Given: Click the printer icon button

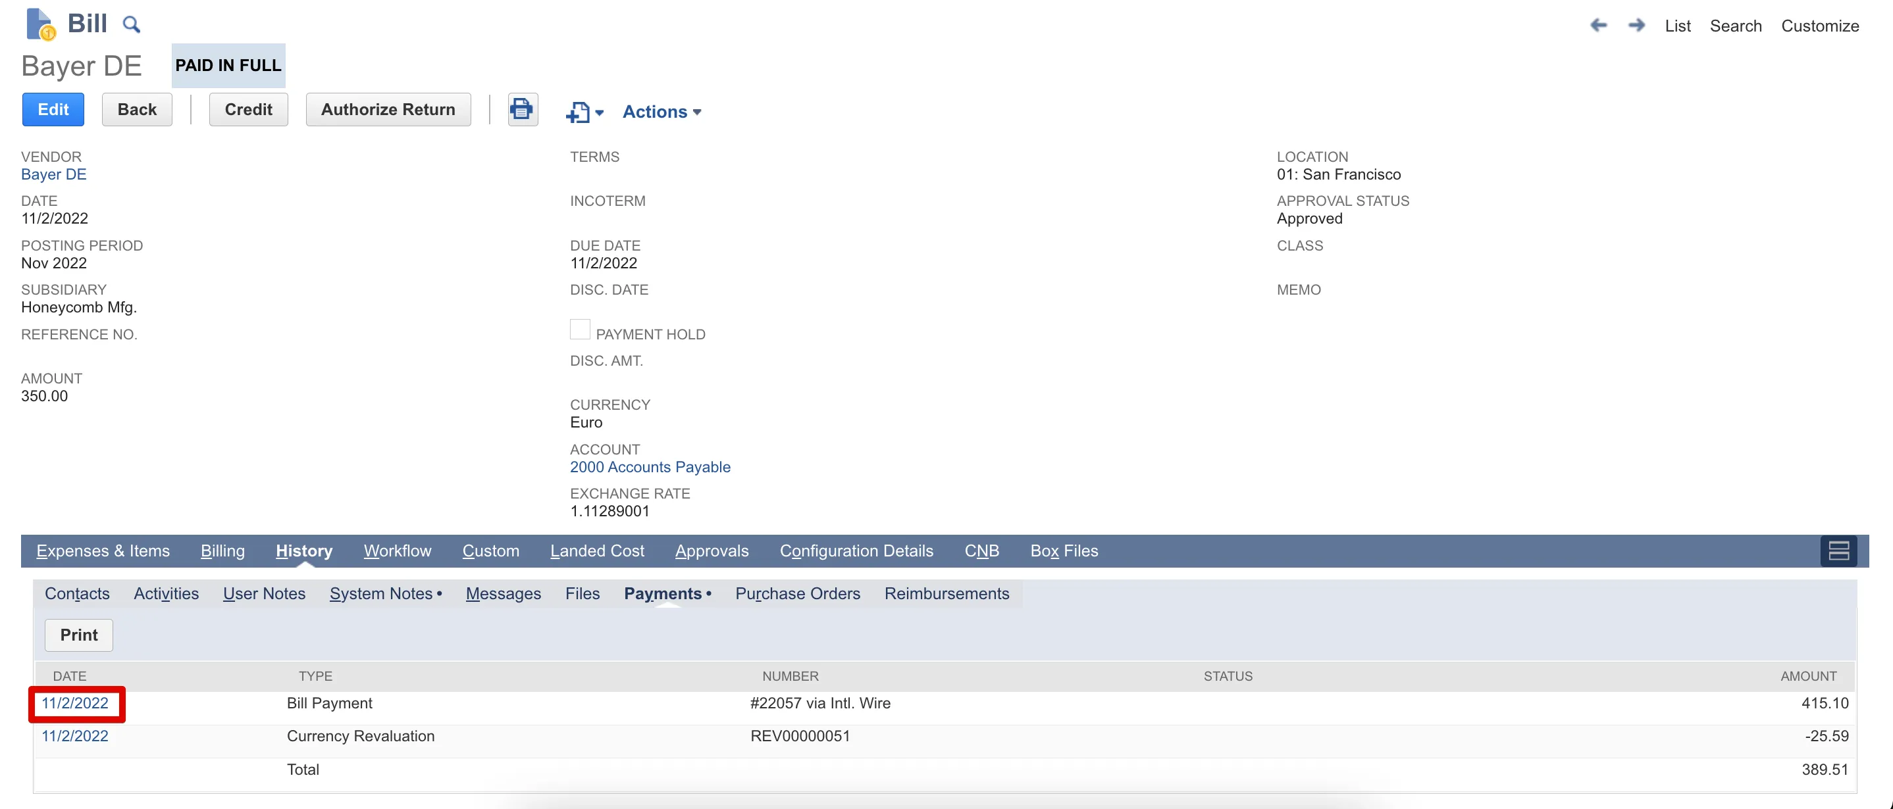Looking at the screenshot, I should 523,109.
